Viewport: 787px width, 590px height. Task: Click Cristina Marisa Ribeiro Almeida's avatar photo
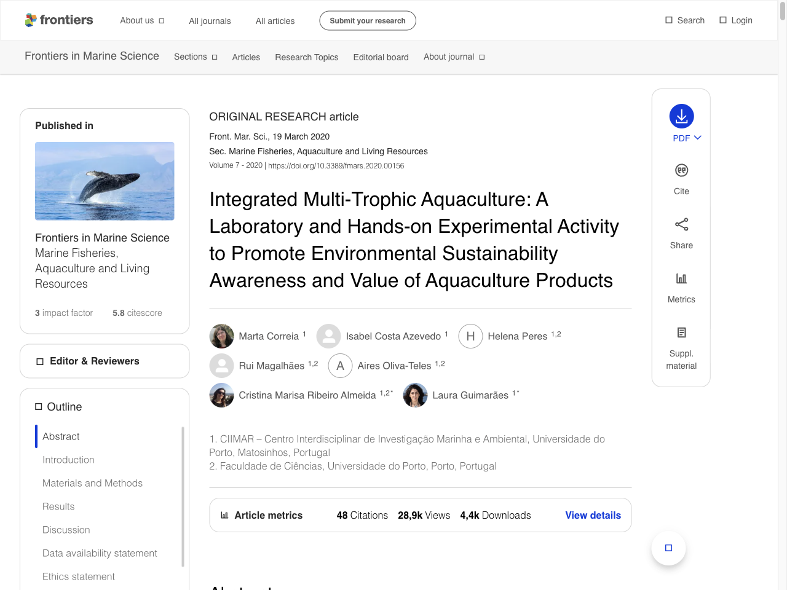tap(221, 395)
